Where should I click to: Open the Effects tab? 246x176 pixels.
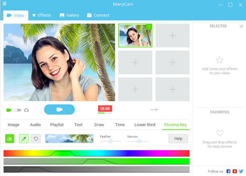42,15
